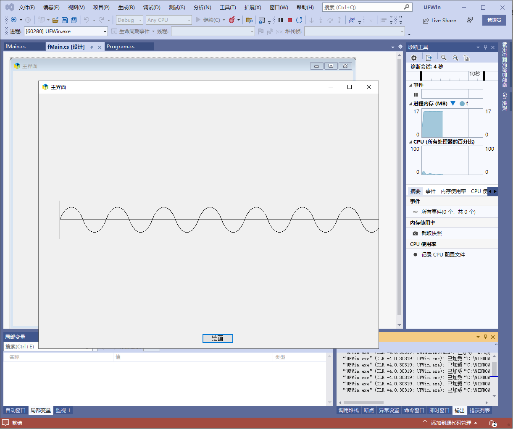Open the feedback person icon
Image resolution: width=513 pixels, height=429 pixels.
tap(470, 20)
